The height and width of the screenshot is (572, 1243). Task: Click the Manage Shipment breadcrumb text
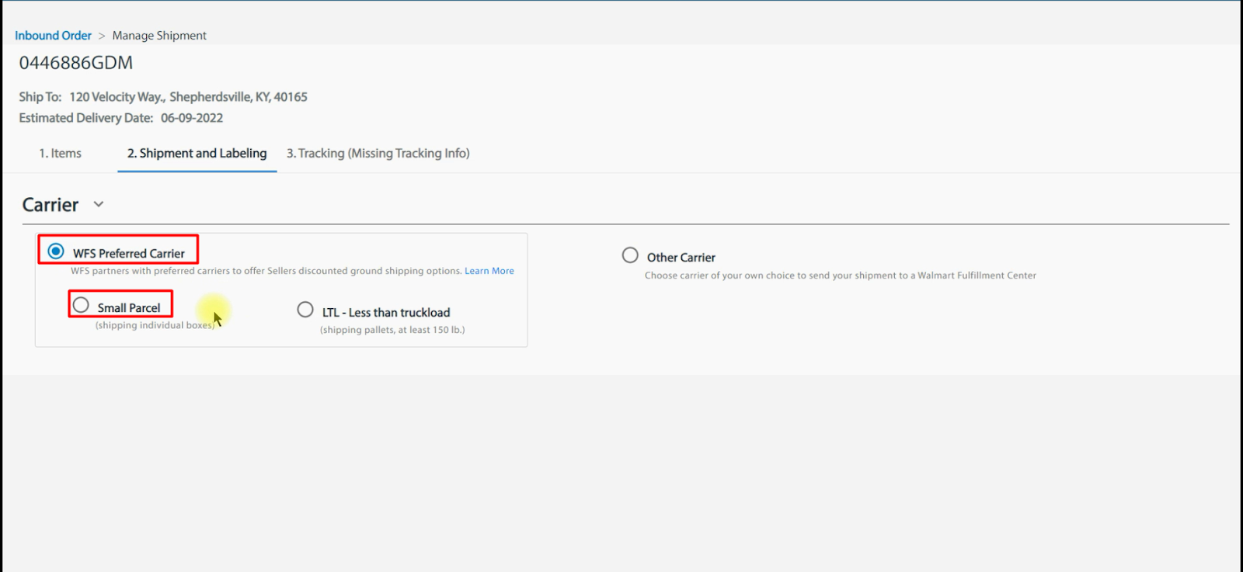[159, 36]
